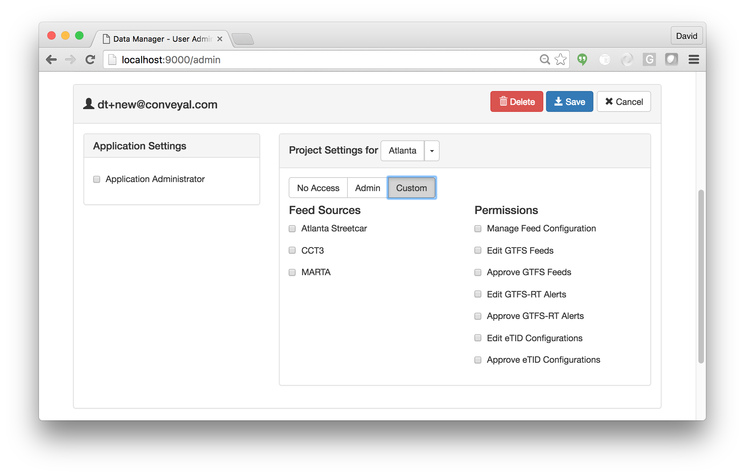Enable Approve GTFS Feeds permission

coord(478,272)
